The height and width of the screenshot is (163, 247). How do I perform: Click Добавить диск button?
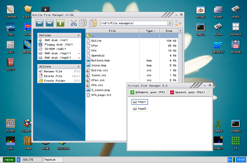tap(147, 92)
